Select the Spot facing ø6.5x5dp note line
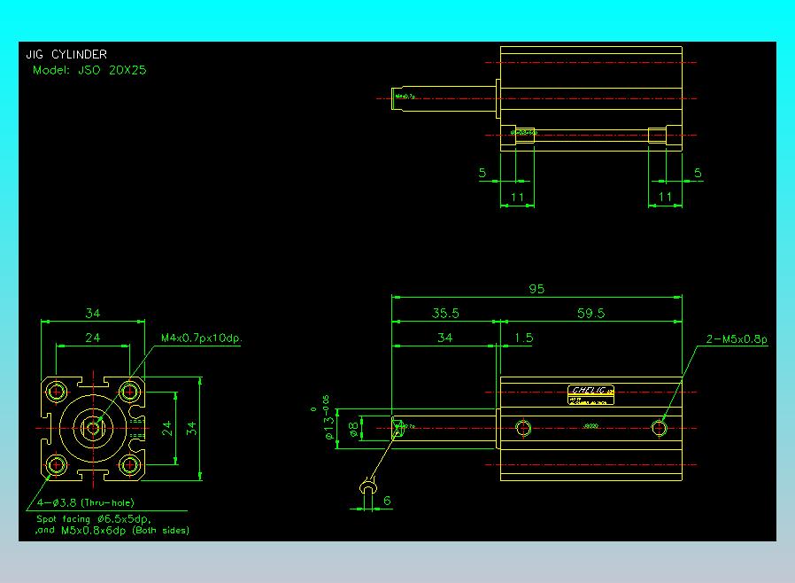The image size is (795, 583). [94, 519]
